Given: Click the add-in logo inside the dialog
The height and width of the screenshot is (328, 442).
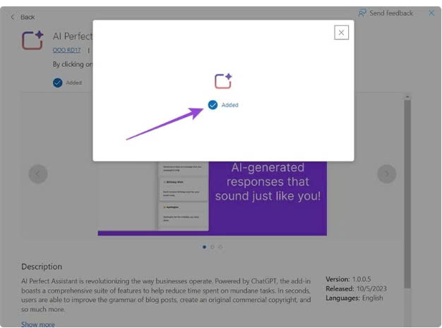Looking at the screenshot, I should click(x=223, y=80).
